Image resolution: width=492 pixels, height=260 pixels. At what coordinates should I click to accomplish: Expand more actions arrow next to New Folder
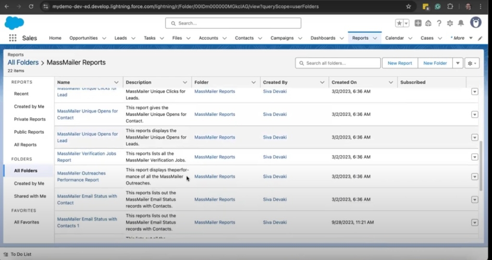click(458, 63)
